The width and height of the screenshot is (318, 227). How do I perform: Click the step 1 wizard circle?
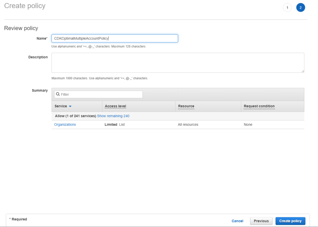coord(287,7)
